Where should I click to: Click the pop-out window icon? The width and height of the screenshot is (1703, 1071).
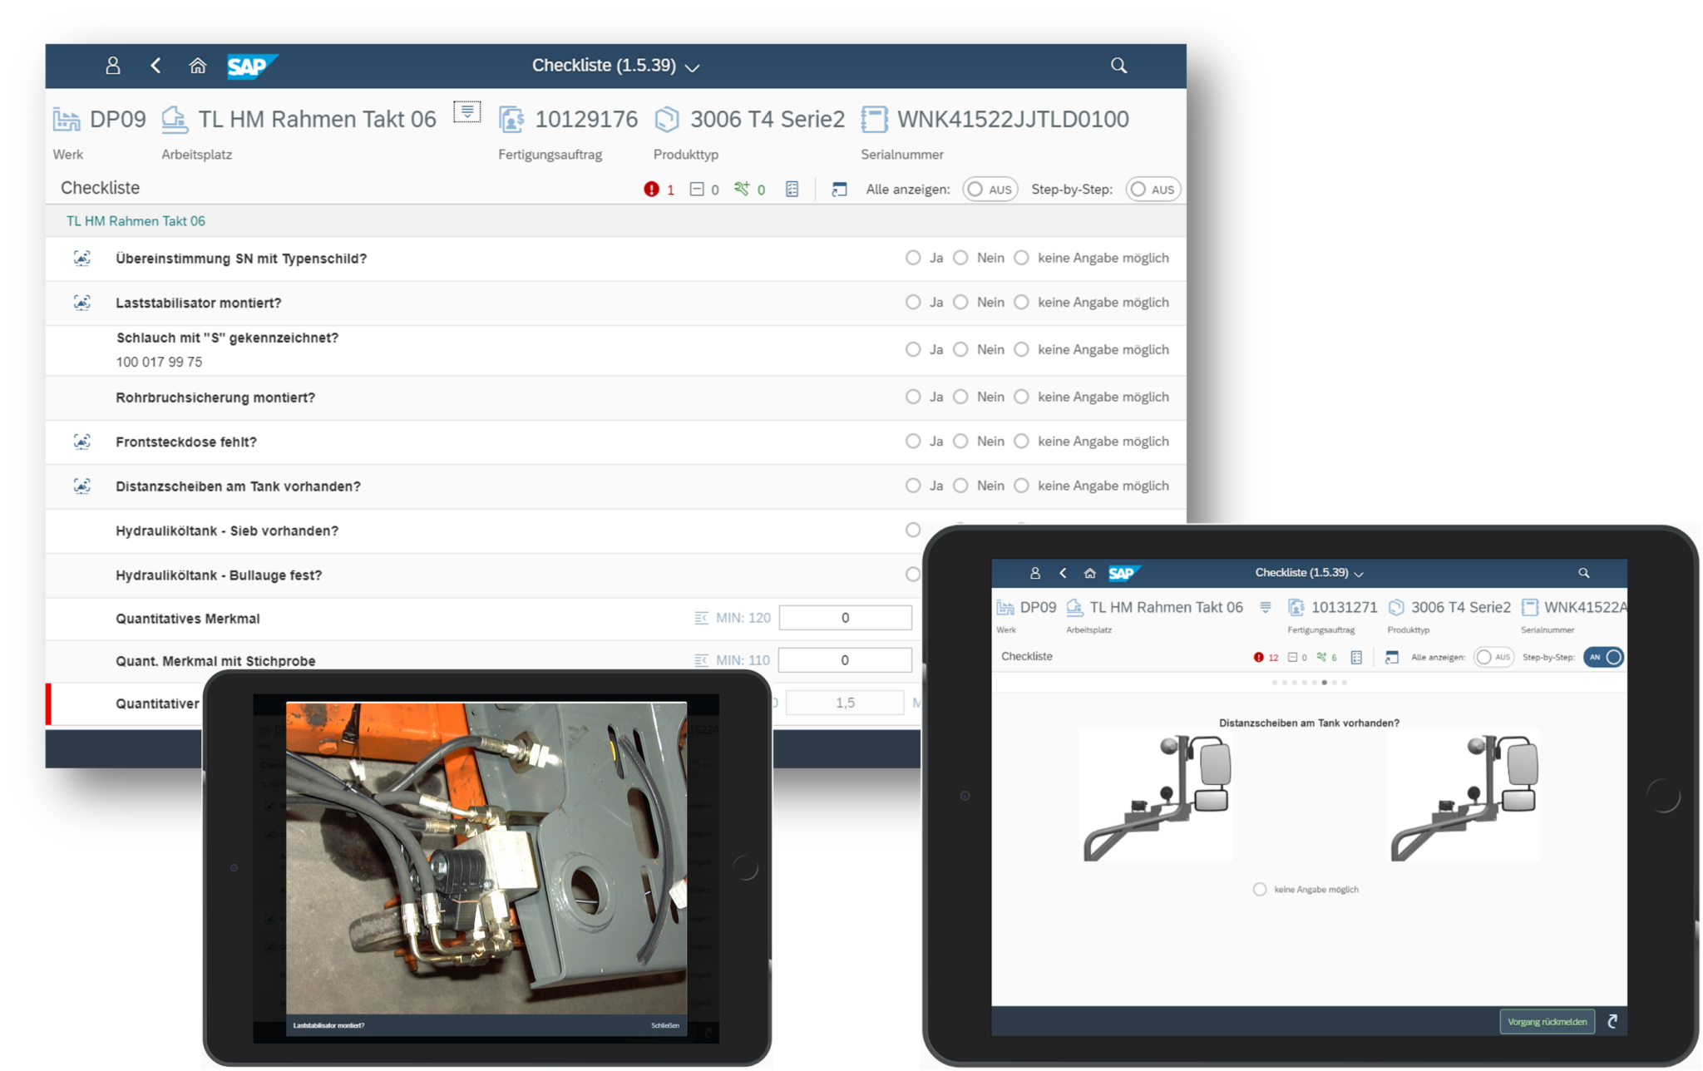click(838, 189)
